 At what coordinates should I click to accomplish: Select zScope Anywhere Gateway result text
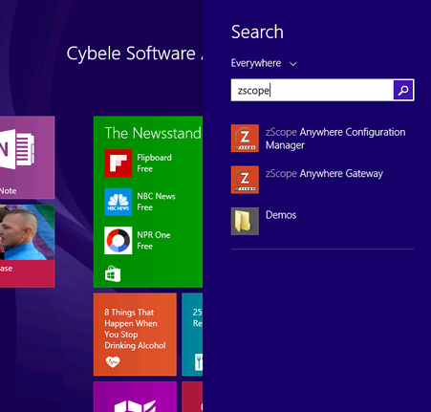click(324, 173)
